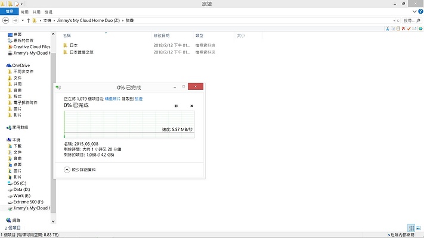Collapse details with 較少詳細資料 chevron
Viewport: 424px width, 238px height.
[x=67, y=170]
